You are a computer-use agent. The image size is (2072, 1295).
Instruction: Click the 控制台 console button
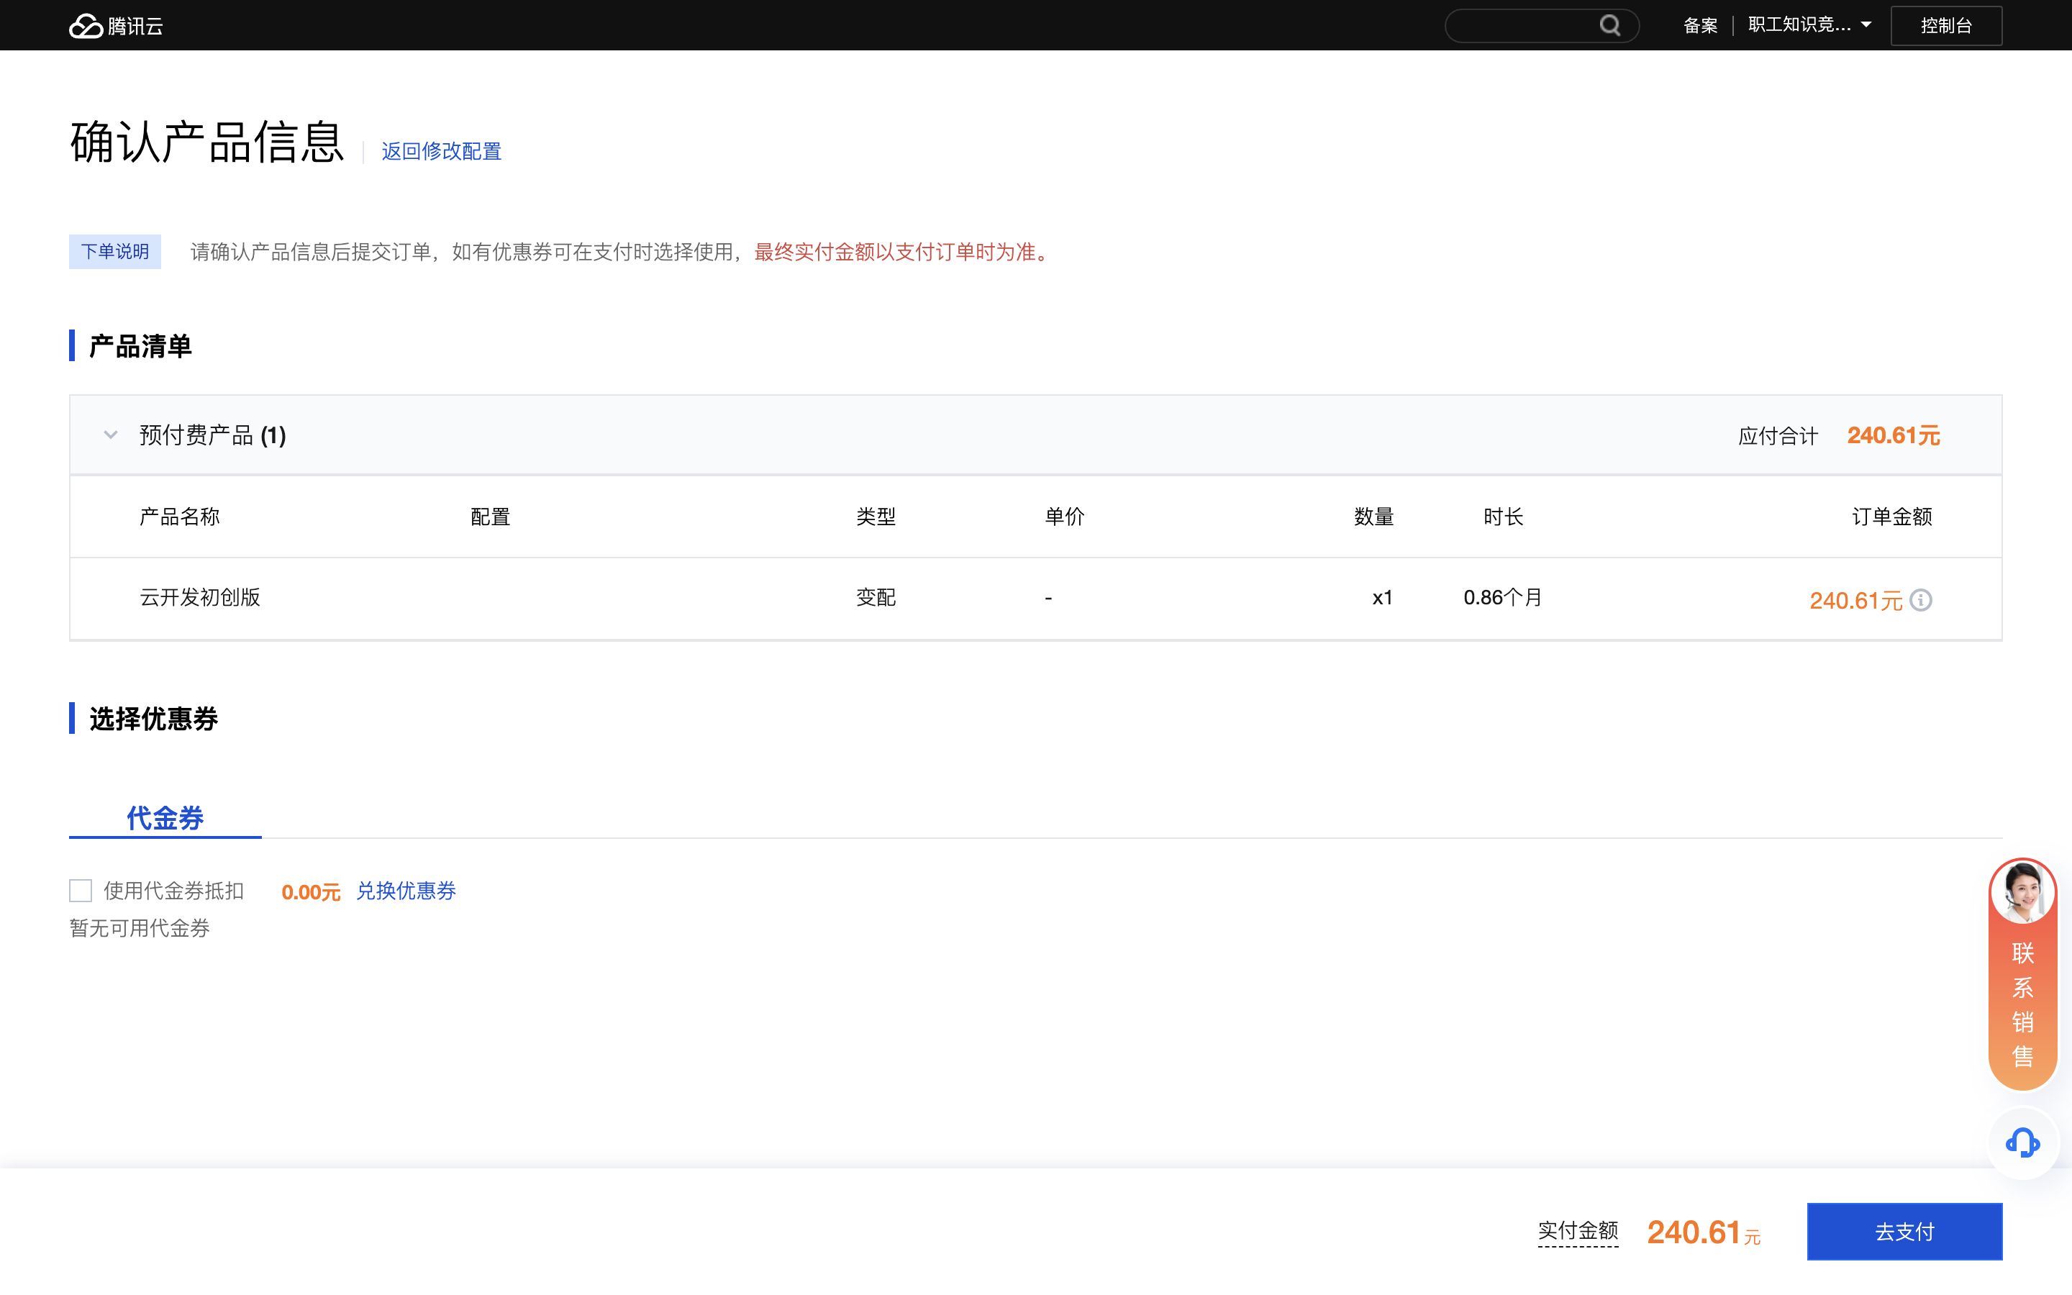click(x=1945, y=26)
